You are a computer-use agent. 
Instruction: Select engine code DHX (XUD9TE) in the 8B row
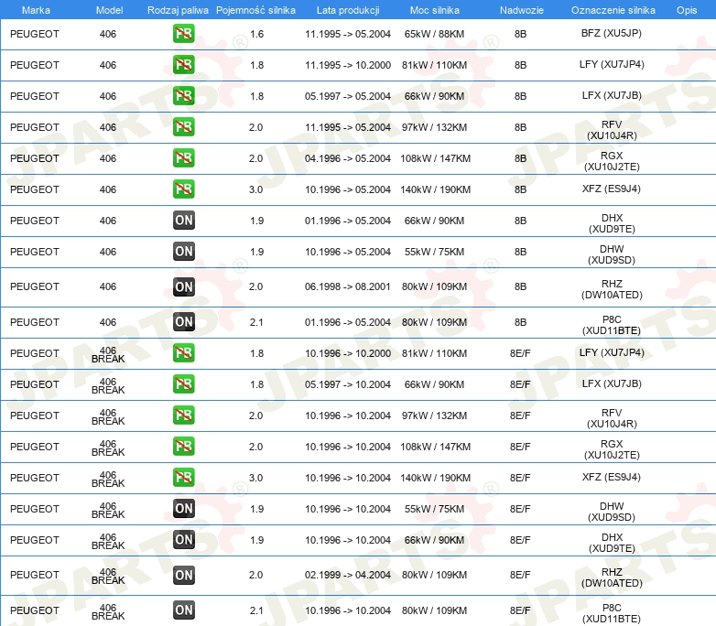coord(612,223)
